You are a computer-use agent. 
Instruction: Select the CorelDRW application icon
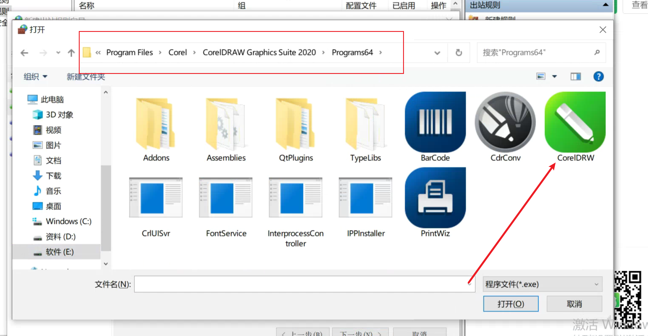pyautogui.click(x=575, y=122)
